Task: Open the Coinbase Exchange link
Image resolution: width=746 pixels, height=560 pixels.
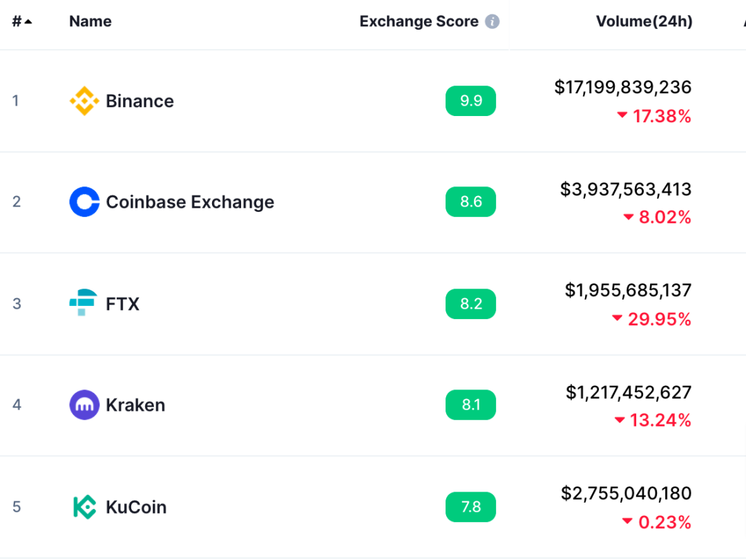Action: [190, 202]
